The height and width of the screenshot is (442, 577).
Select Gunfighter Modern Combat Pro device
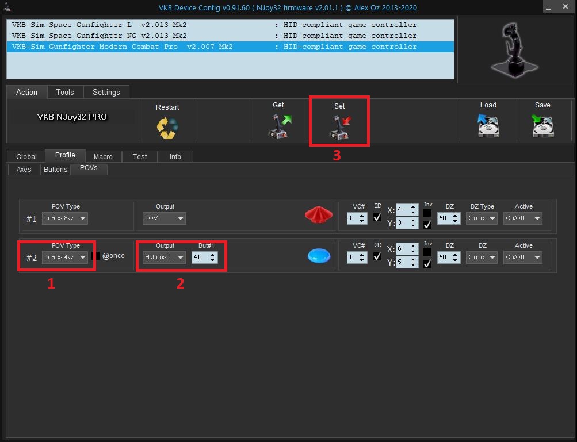pyautogui.click(x=230, y=47)
